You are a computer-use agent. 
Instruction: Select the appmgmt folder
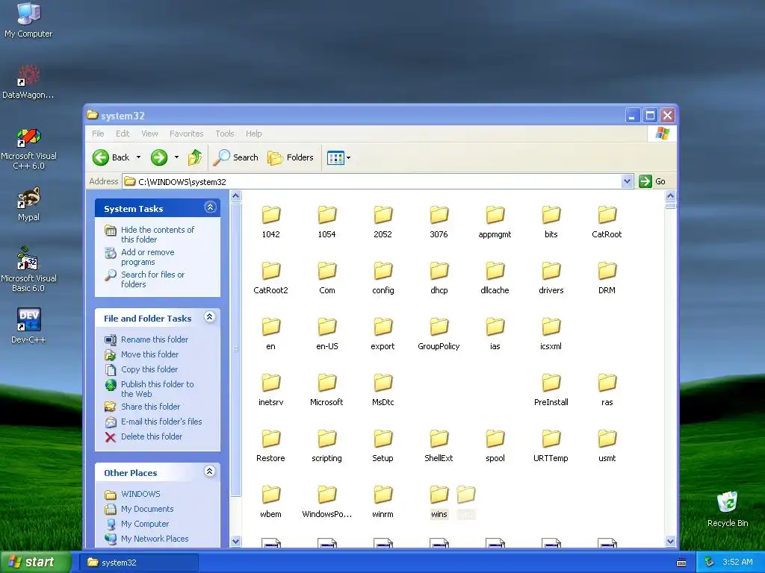(495, 222)
